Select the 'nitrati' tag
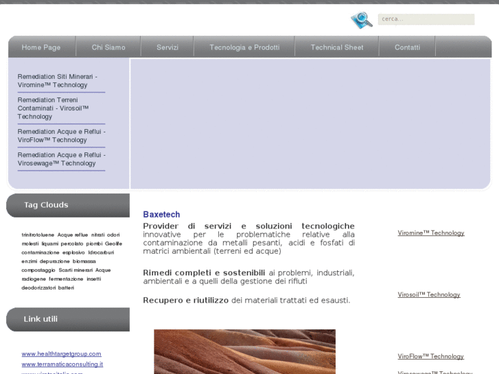This screenshot has width=499, height=374. coord(97,235)
